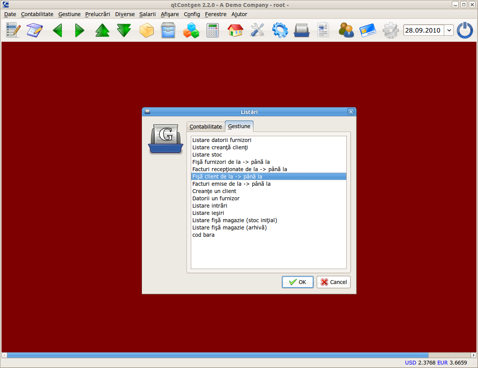
Task: Open the Ajutor menu
Action: click(x=239, y=14)
